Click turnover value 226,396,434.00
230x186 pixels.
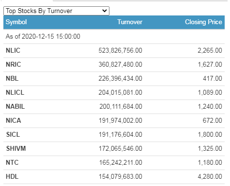pos(121,78)
